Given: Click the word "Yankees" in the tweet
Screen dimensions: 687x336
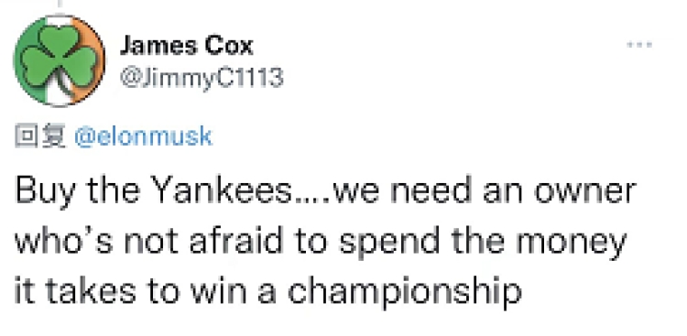Looking at the screenshot, I should coord(226,190).
